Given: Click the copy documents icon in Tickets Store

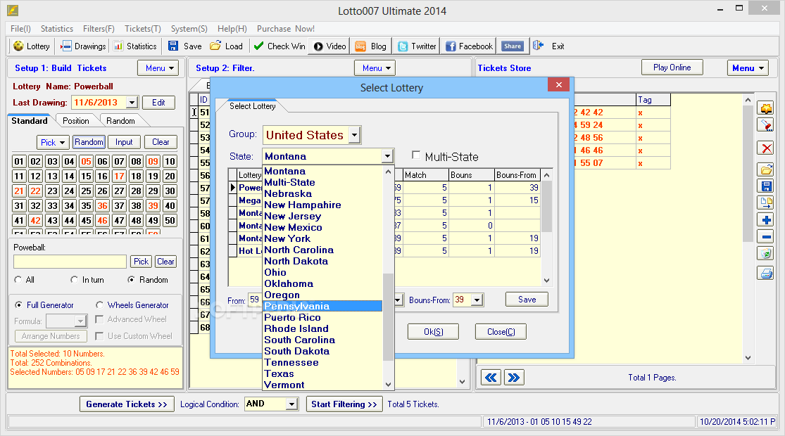Looking at the screenshot, I should pyautogui.click(x=766, y=203).
